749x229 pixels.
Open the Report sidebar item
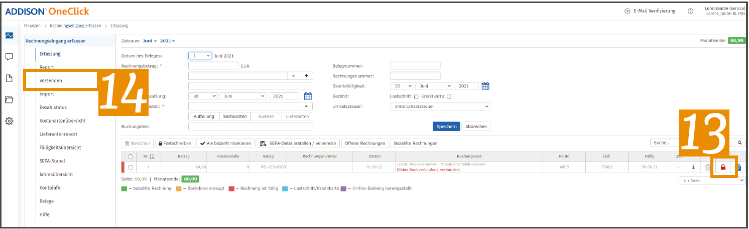coord(47,67)
